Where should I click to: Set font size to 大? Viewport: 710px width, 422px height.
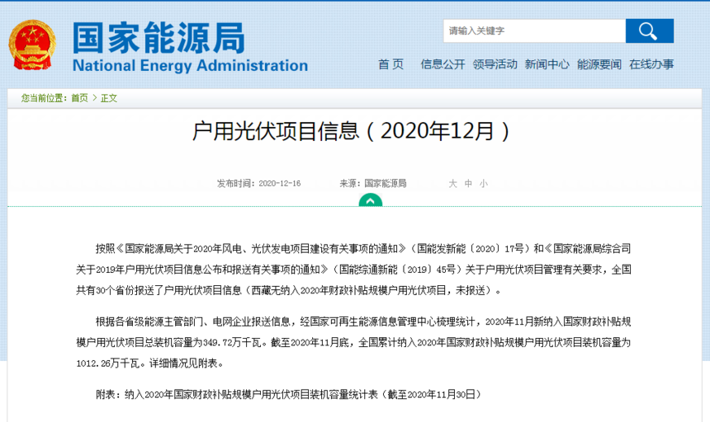452,184
